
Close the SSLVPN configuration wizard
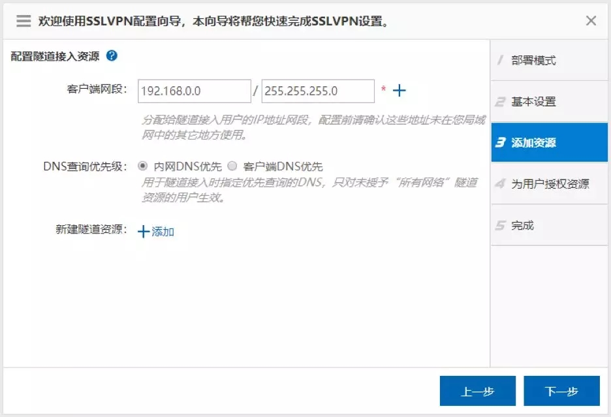[x=591, y=21]
